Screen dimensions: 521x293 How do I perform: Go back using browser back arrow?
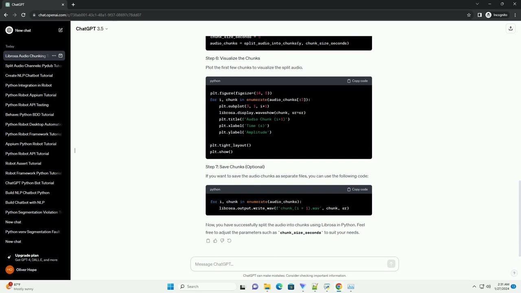tap(6, 15)
